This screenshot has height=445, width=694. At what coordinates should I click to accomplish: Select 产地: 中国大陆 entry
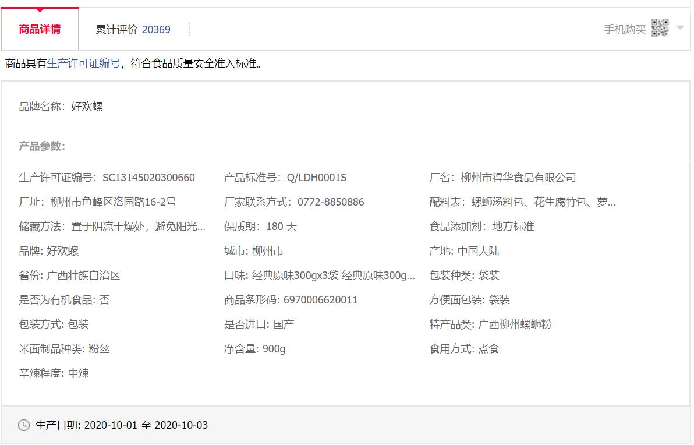464,251
